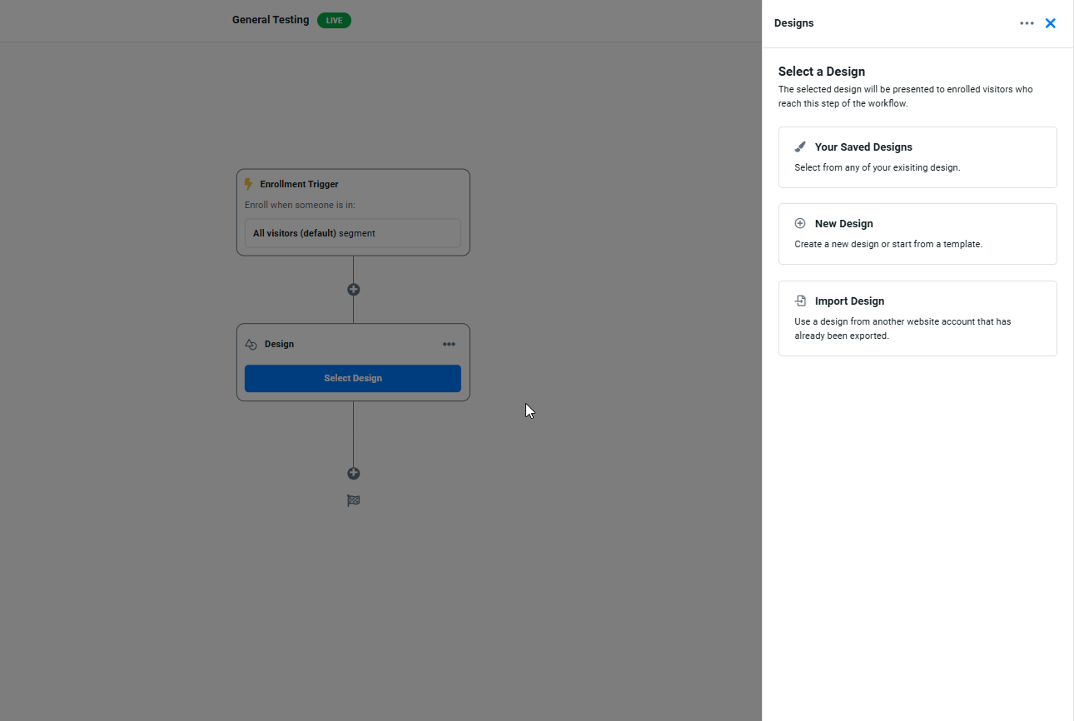Choose the Your Saved Designs option
This screenshot has height=721, width=1074.
point(917,157)
